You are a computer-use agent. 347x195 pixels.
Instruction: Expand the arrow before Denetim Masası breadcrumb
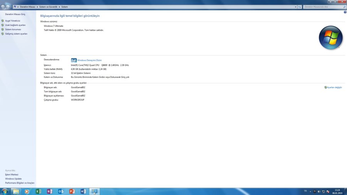(18, 7)
